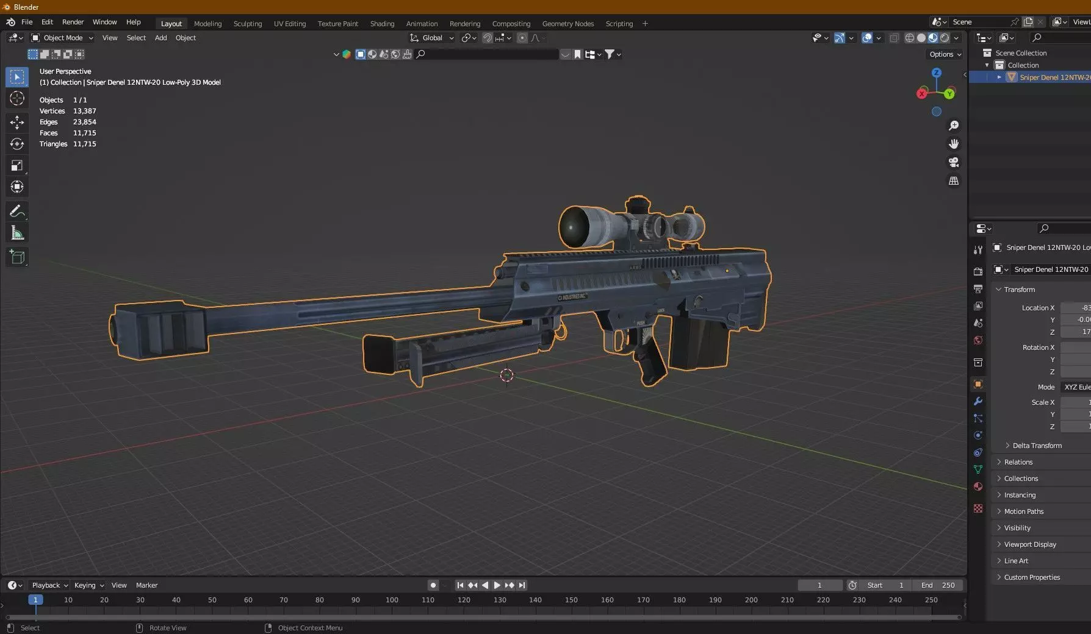Open the XYZ Euler rotation mode dropdown
Screen dimensions: 1091x634
[1075, 387]
